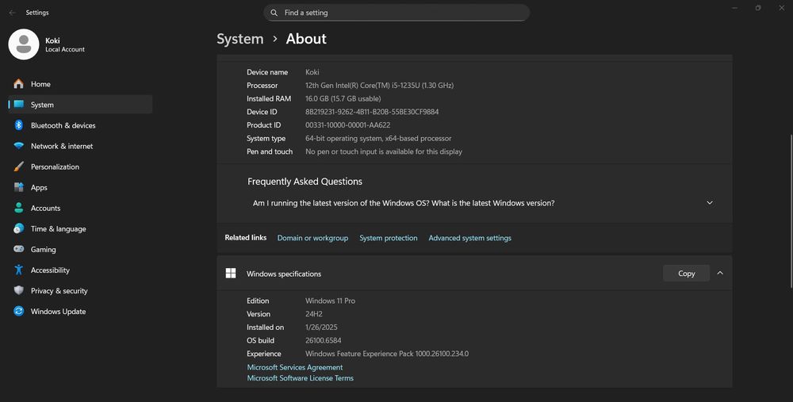Open Advanced system settings link
793x402 pixels.
pos(469,238)
